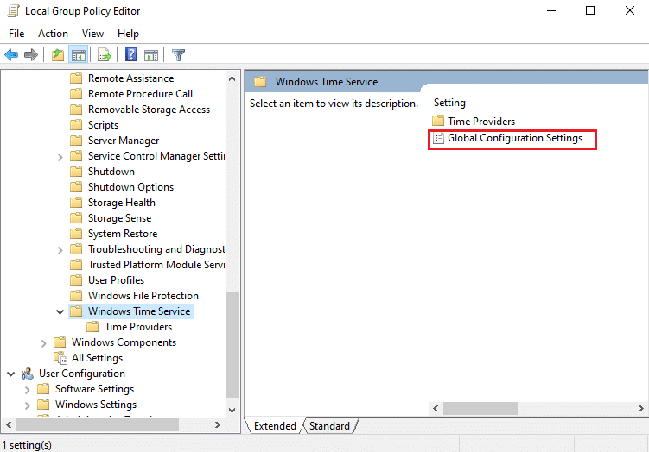
Task: Toggle Show/Hide Action Pane icon
Action: (x=151, y=55)
